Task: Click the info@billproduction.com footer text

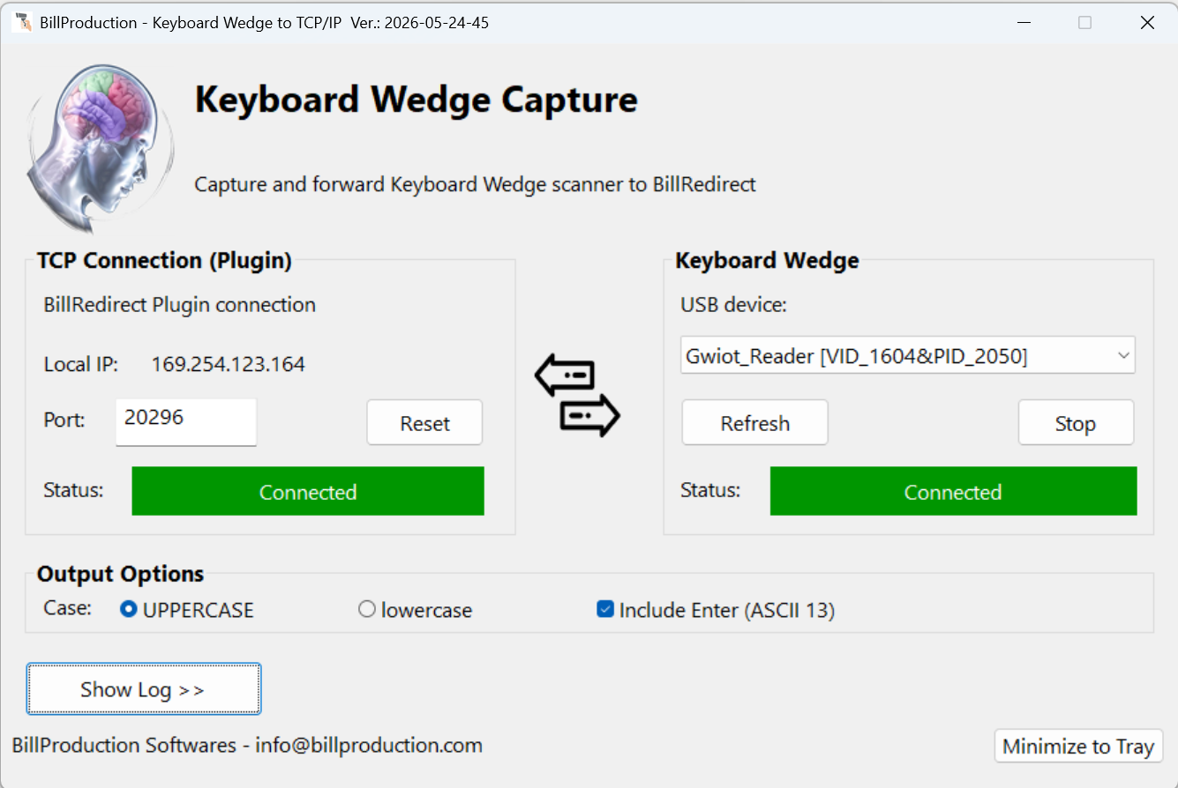Action: pyautogui.click(x=369, y=746)
